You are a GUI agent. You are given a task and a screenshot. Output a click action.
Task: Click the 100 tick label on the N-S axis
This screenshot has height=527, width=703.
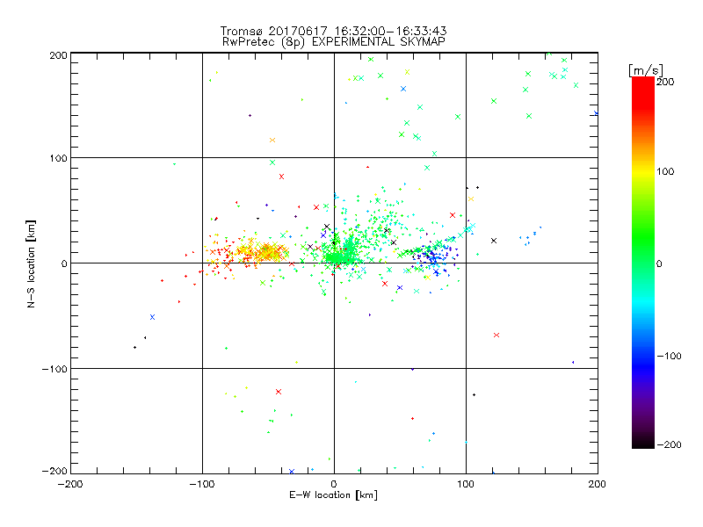point(58,158)
